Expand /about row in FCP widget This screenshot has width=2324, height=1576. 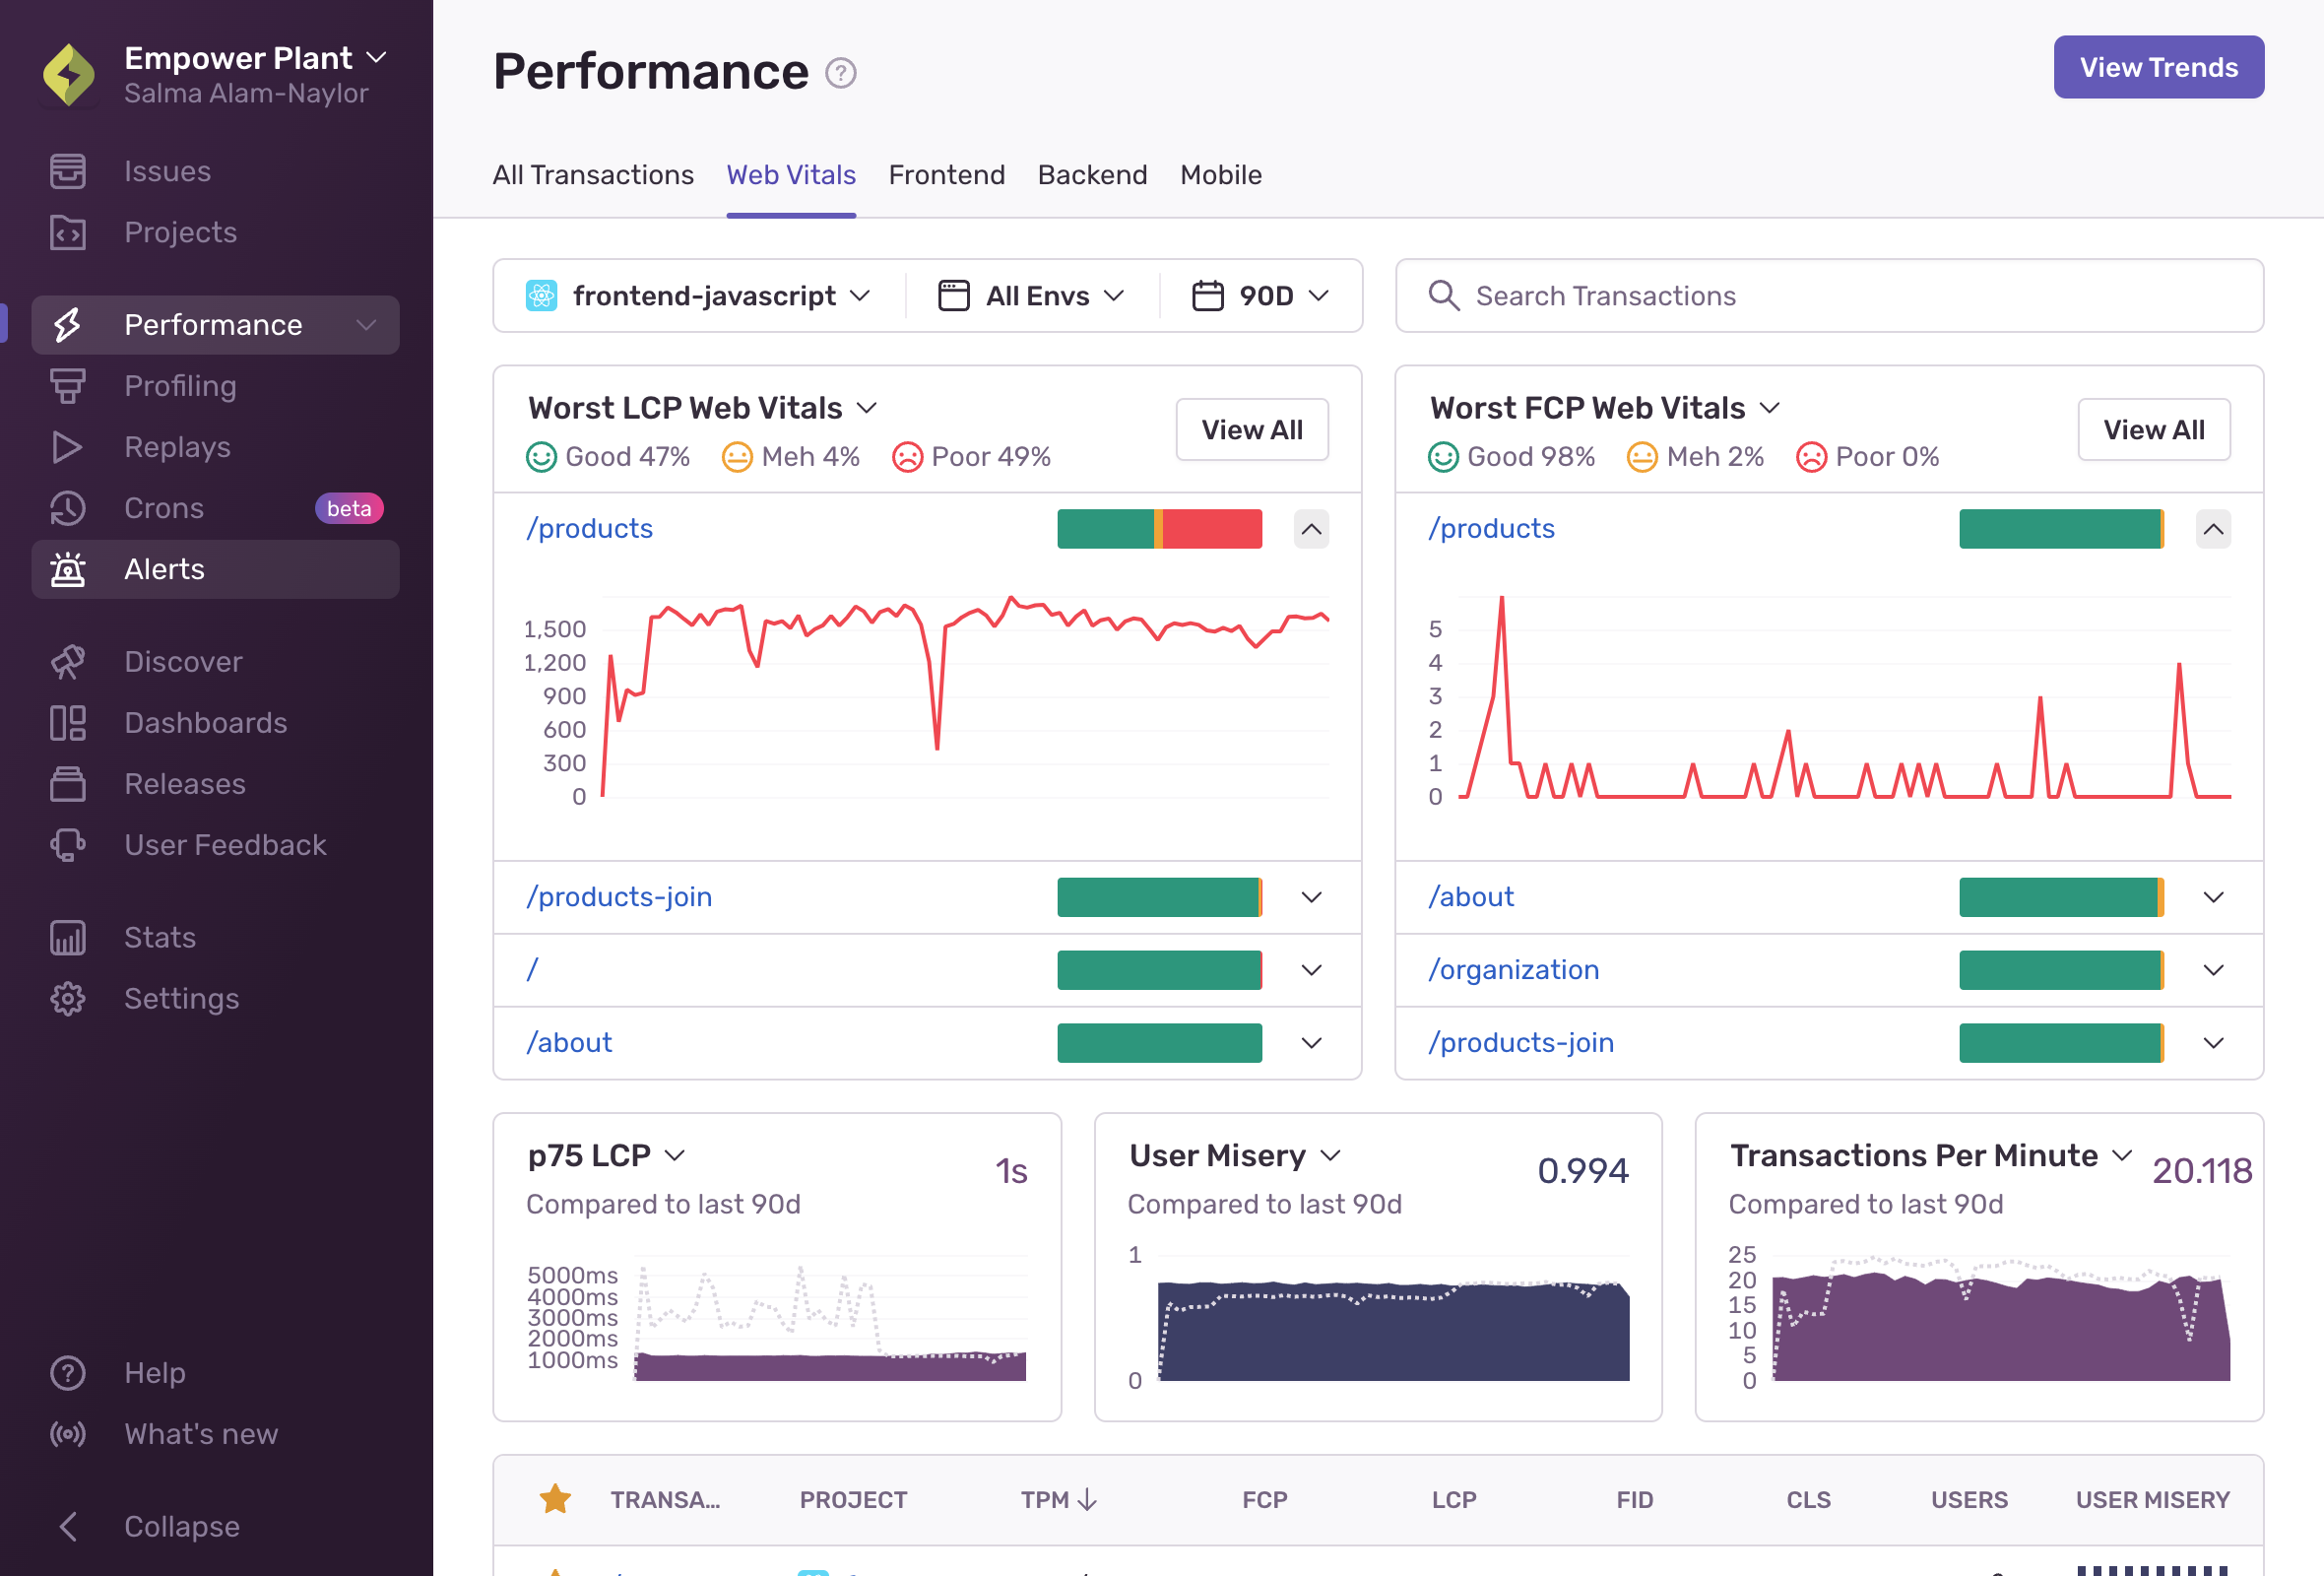[x=2213, y=897]
